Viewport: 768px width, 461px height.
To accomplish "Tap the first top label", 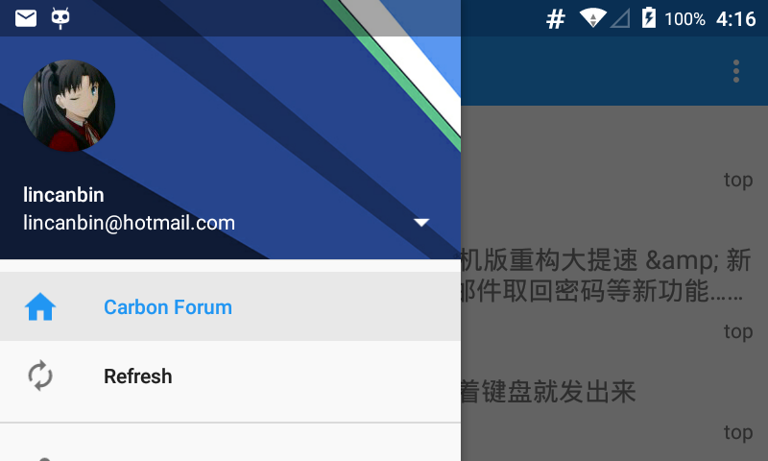I will point(738,180).
